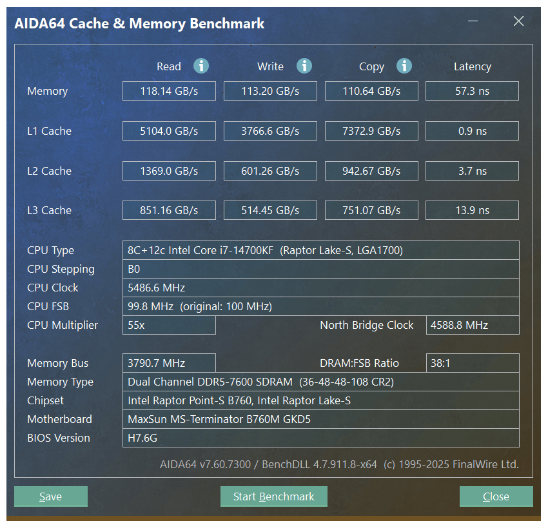Click the L3 Cache row label
Viewport: 548px width, 530px height.
[x=49, y=210]
